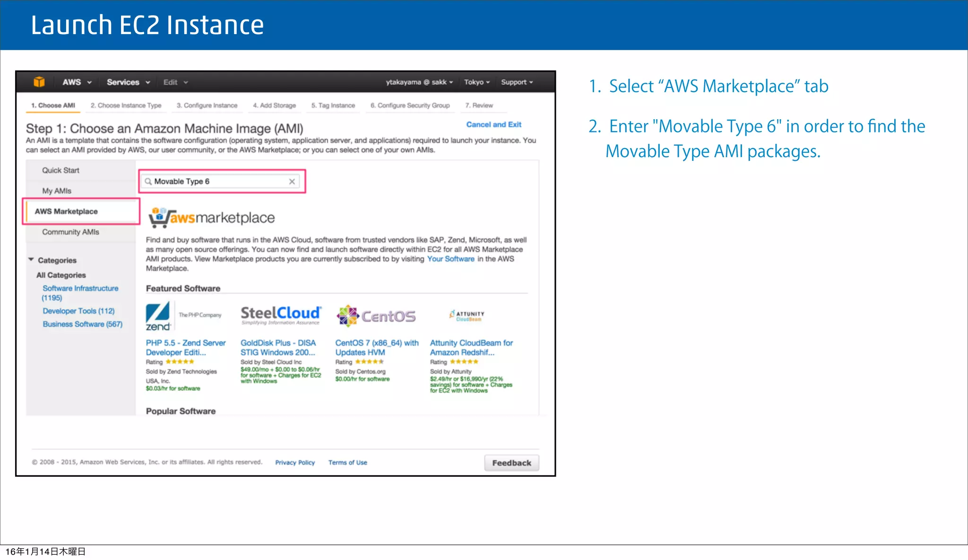Open the Your Software link
Viewport: 968px width, 560px height.
(450, 259)
